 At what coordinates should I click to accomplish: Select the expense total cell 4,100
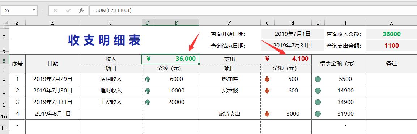coord(286,59)
